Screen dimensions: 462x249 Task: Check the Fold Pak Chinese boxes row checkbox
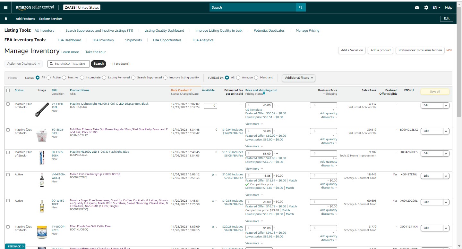8,130
